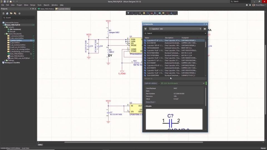The image size is (267, 150).
Task: Open the Components panel title dropdown arrow
Action: [204, 24]
